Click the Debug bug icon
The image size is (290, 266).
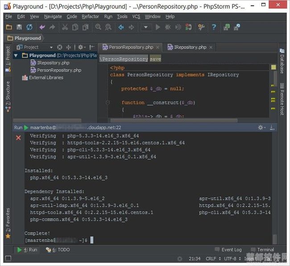click(x=168, y=27)
